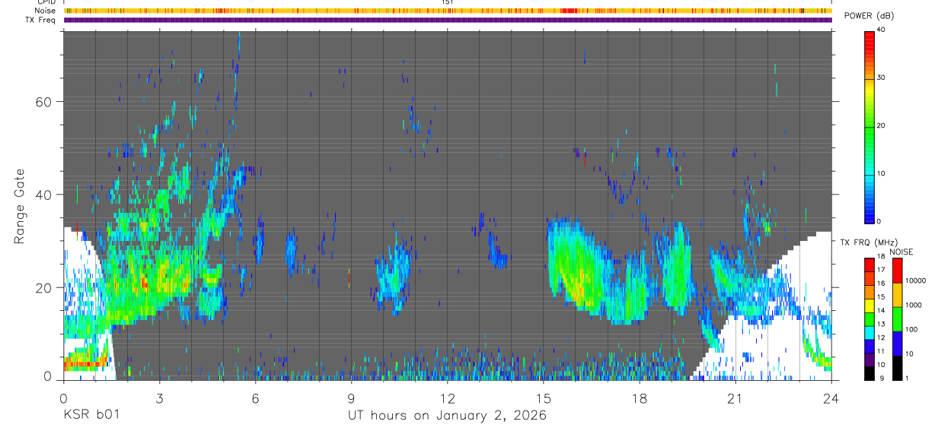Click the 1000 label on NOISE scale
Image resolution: width=935 pixels, height=431 pixels.
pos(914,305)
